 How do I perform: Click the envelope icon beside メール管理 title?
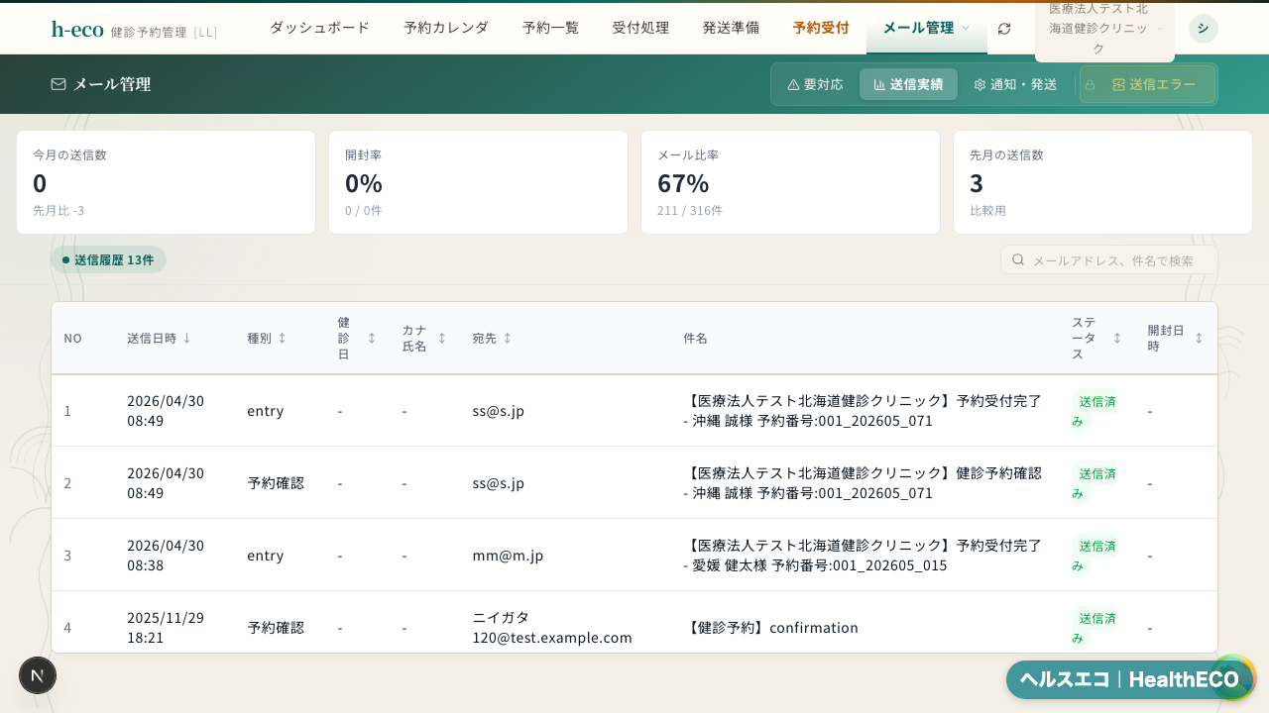pyautogui.click(x=58, y=84)
